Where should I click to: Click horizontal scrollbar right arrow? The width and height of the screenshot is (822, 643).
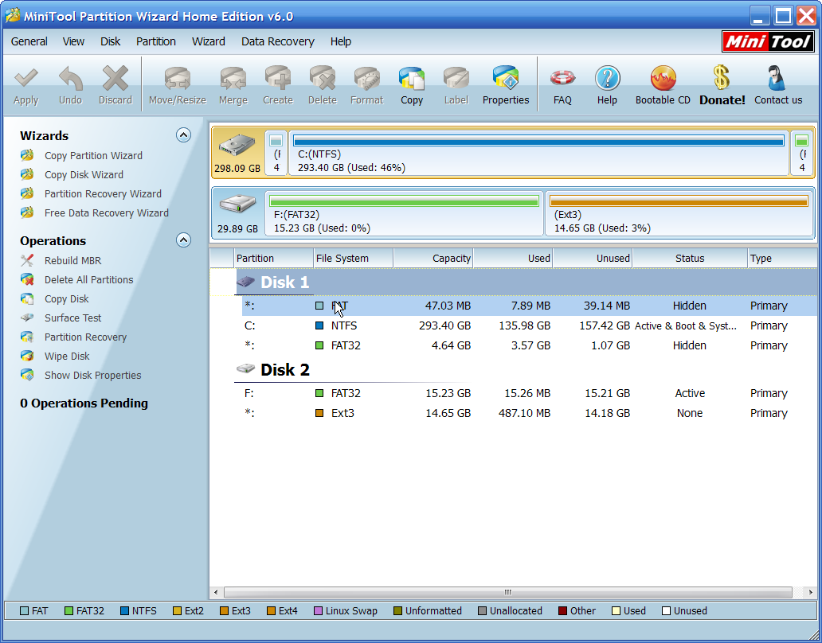(x=811, y=592)
